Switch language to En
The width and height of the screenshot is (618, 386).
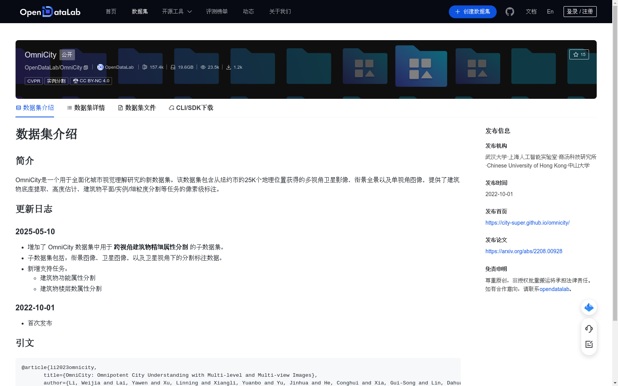click(550, 12)
